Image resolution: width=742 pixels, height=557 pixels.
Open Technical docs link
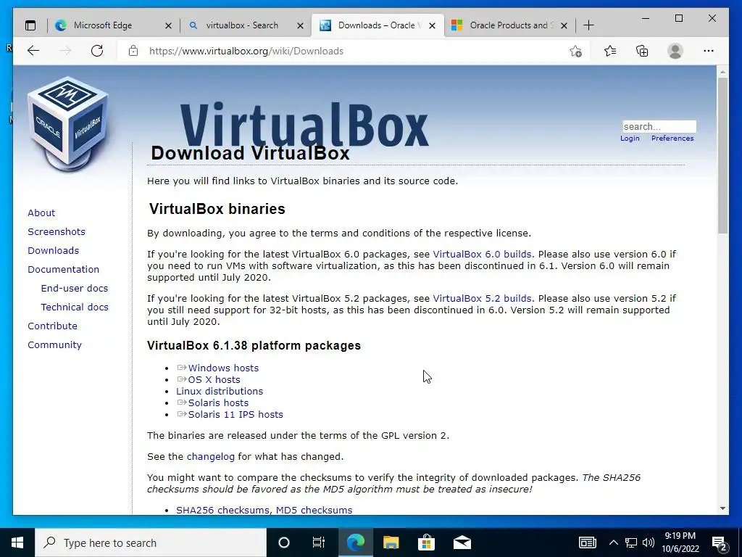point(75,308)
